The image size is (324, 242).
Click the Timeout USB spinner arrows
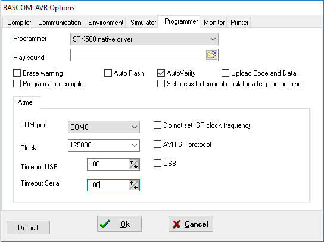pos(134,165)
